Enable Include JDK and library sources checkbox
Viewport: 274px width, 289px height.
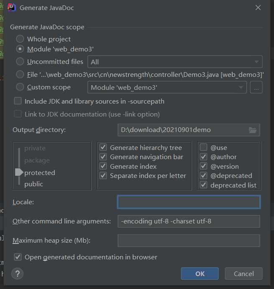point(18,101)
